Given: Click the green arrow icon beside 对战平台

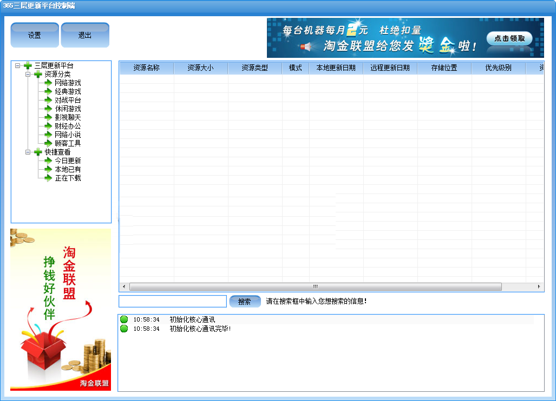Looking at the screenshot, I should (x=49, y=100).
